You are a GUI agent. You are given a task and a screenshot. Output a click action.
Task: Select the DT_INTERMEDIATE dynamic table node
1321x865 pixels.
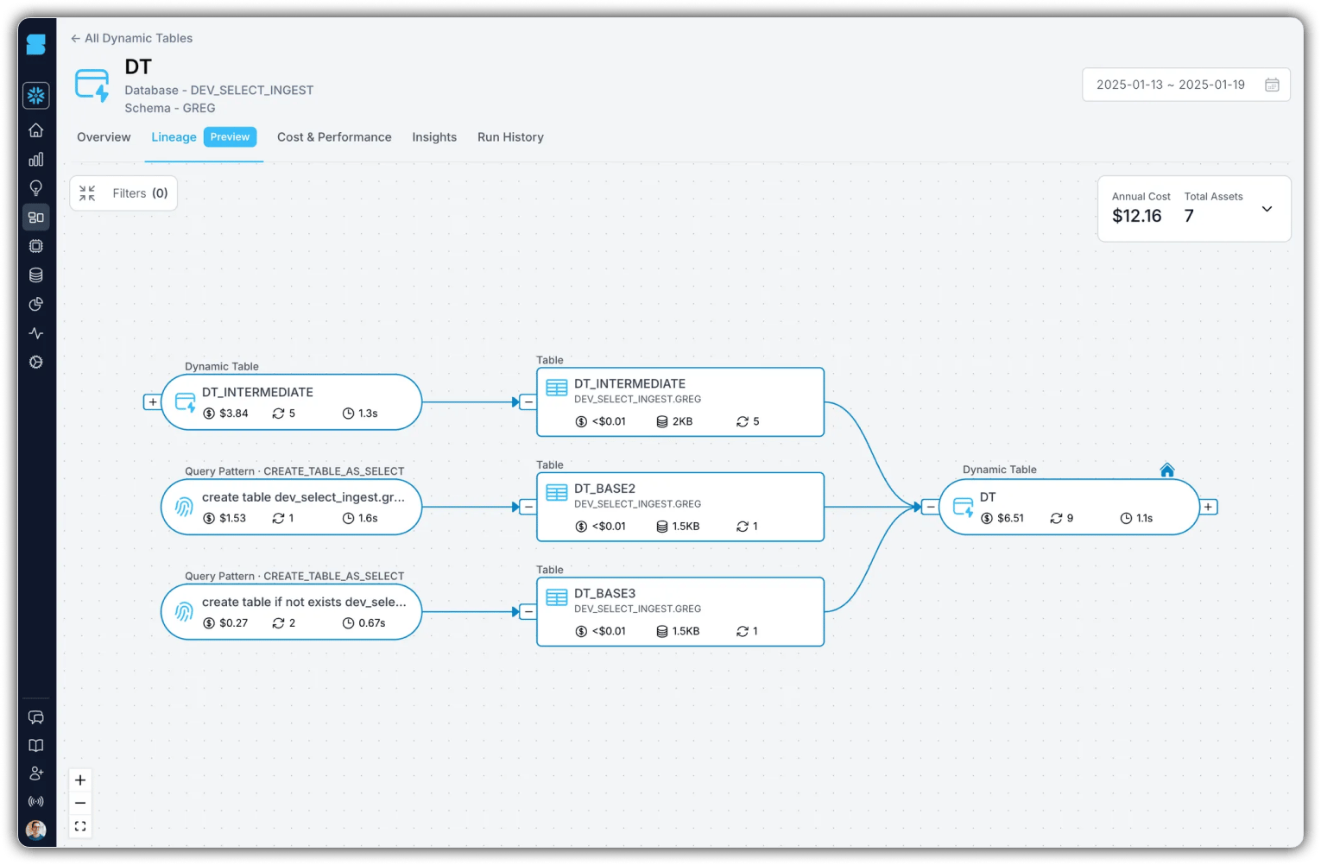click(292, 402)
